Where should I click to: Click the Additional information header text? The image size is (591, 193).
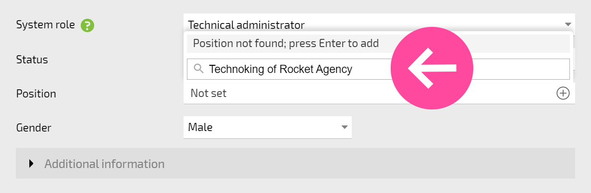tap(104, 164)
